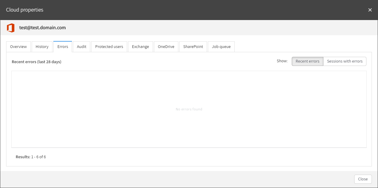Go to the Audit tab
The height and width of the screenshot is (188, 378).
(x=82, y=47)
